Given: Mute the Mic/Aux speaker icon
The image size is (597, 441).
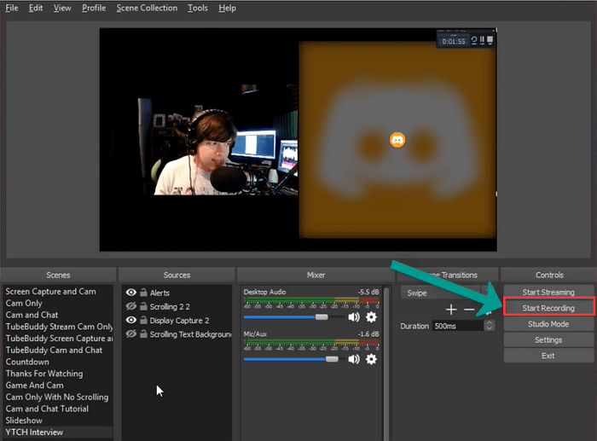Looking at the screenshot, I should click(x=354, y=359).
